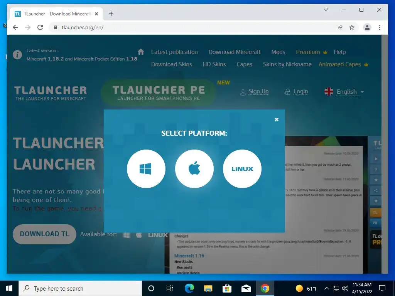Open the Mail app from the taskbar
395x296 pixels.
246,288
